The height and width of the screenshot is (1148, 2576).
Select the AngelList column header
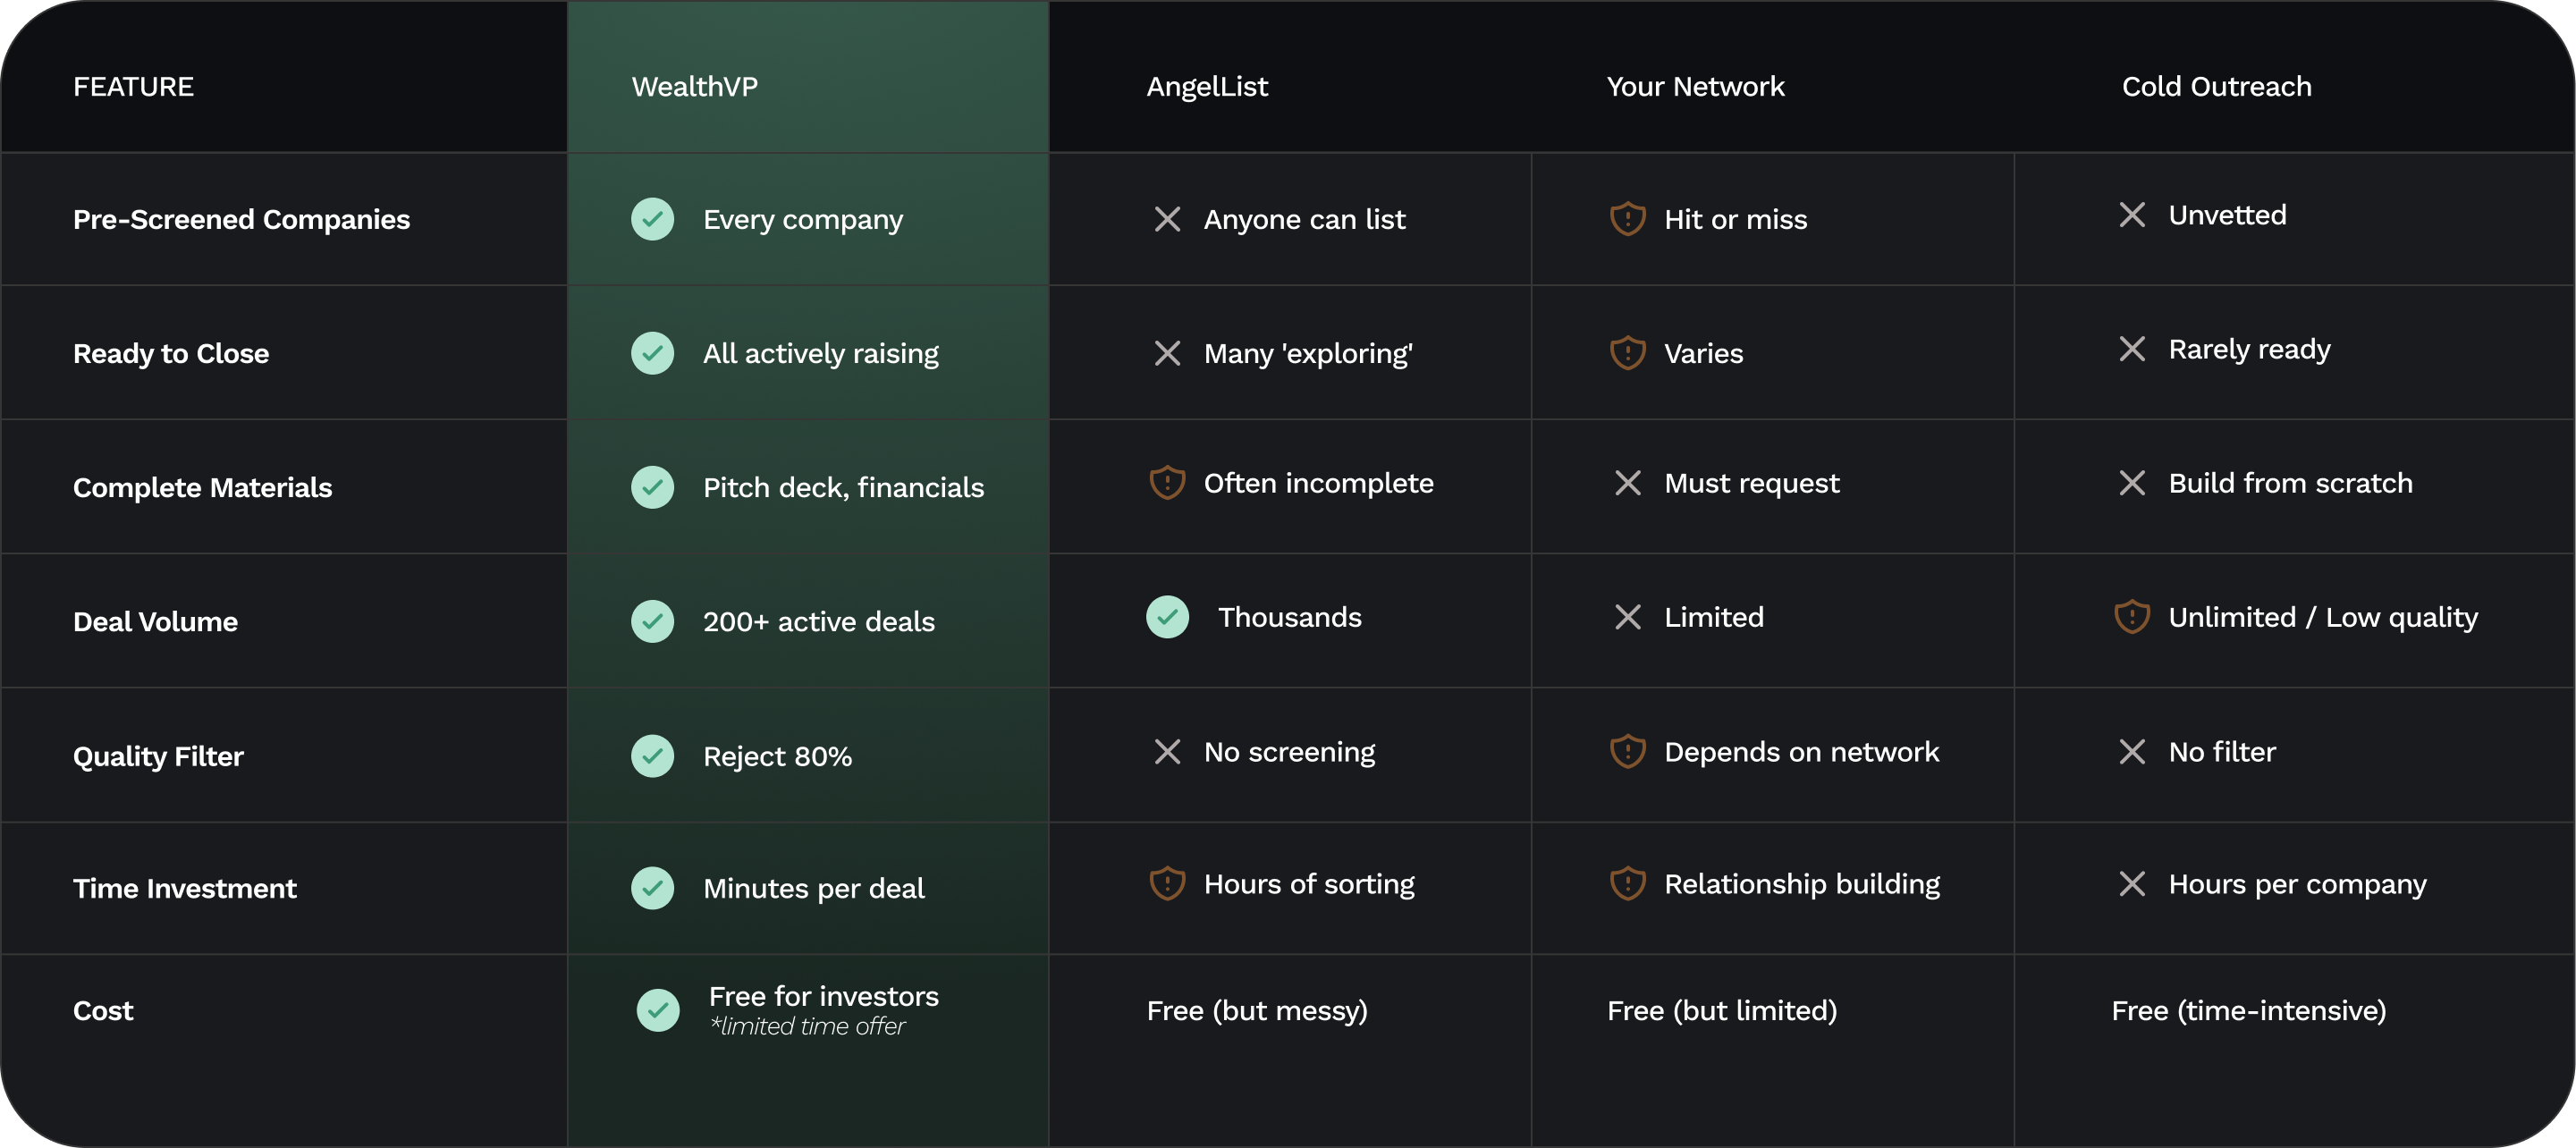pyautogui.click(x=1206, y=87)
